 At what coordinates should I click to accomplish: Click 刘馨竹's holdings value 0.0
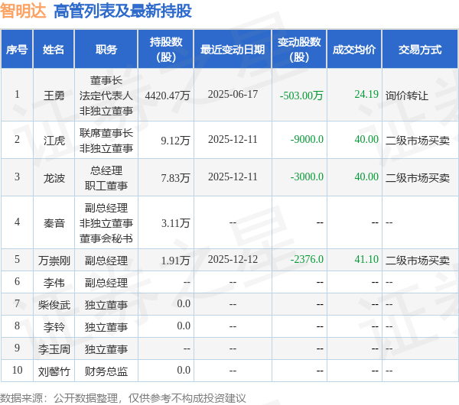pyautogui.click(x=184, y=370)
